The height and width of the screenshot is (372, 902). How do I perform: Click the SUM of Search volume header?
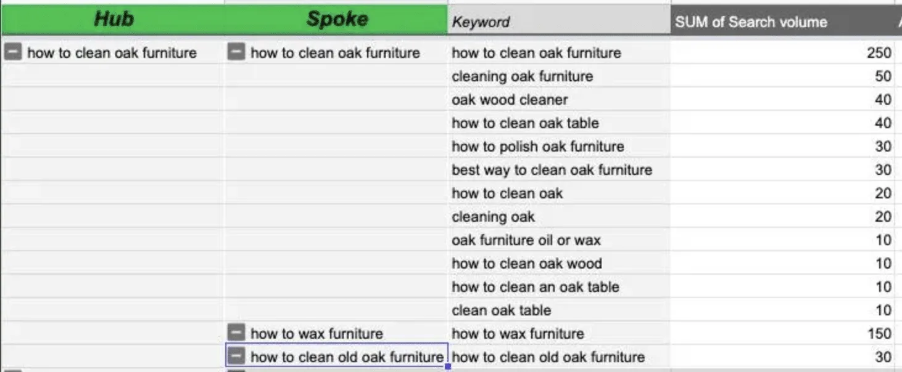782,22
